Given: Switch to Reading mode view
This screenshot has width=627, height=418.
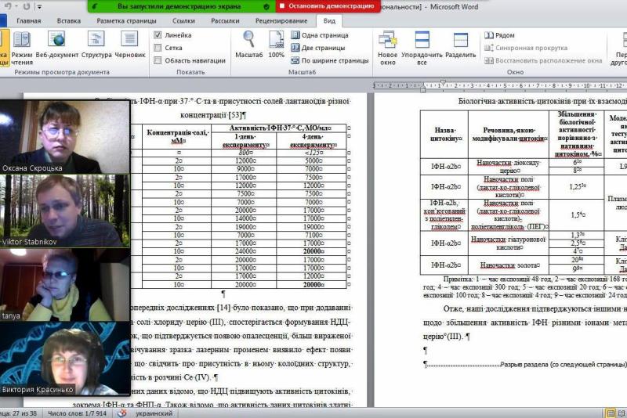Looking at the screenshot, I should [x=22, y=49].
